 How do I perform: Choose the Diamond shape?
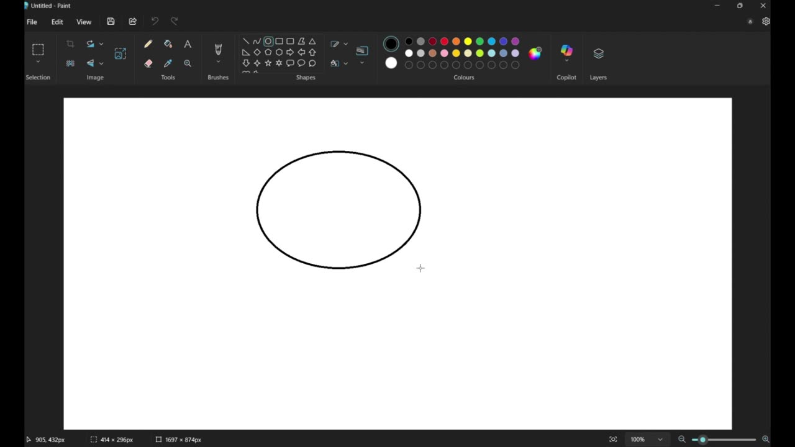[257, 52]
